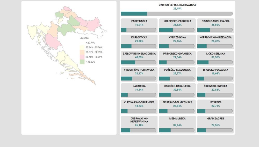Screen dimensions: 259x147
Task: Click the Krapinsko-Zagorska progress bar
Action: click(x=177, y=30)
